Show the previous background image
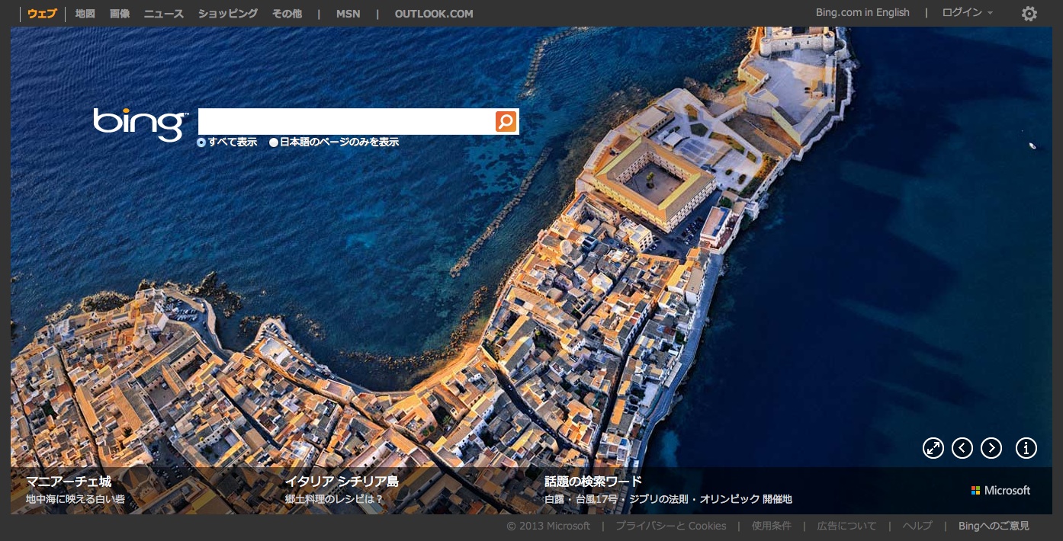This screenshot has width=1063, height=541. coord(962,448)
